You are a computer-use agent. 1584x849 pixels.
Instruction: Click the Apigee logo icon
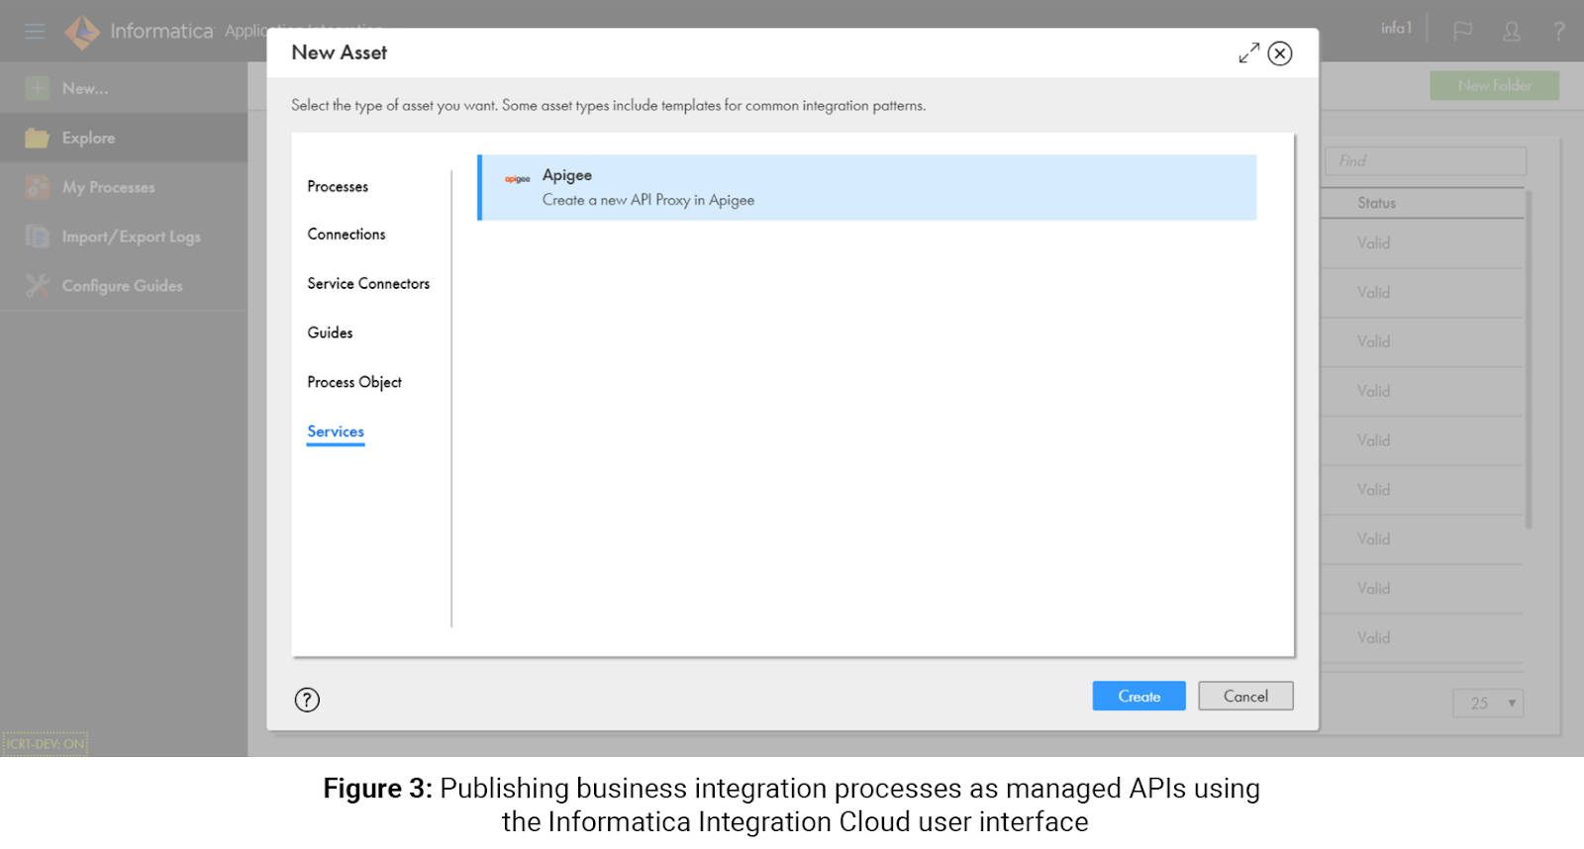click(x=517, y=179)
